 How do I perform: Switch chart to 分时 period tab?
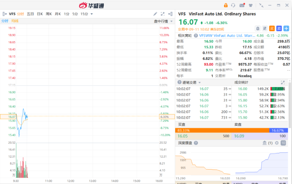pos(21,14)
